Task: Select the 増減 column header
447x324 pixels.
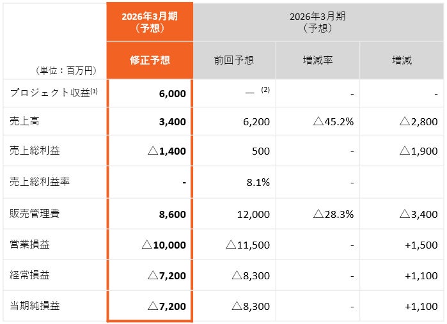Action: point(402,61)
